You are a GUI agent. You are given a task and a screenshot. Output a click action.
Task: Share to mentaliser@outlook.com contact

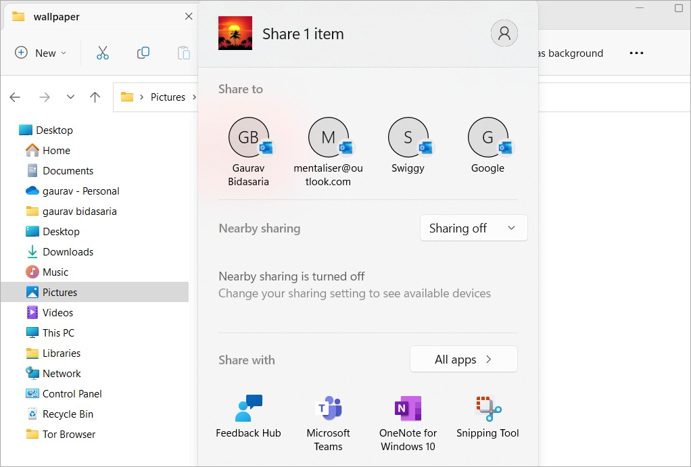(x=329, y=153)
